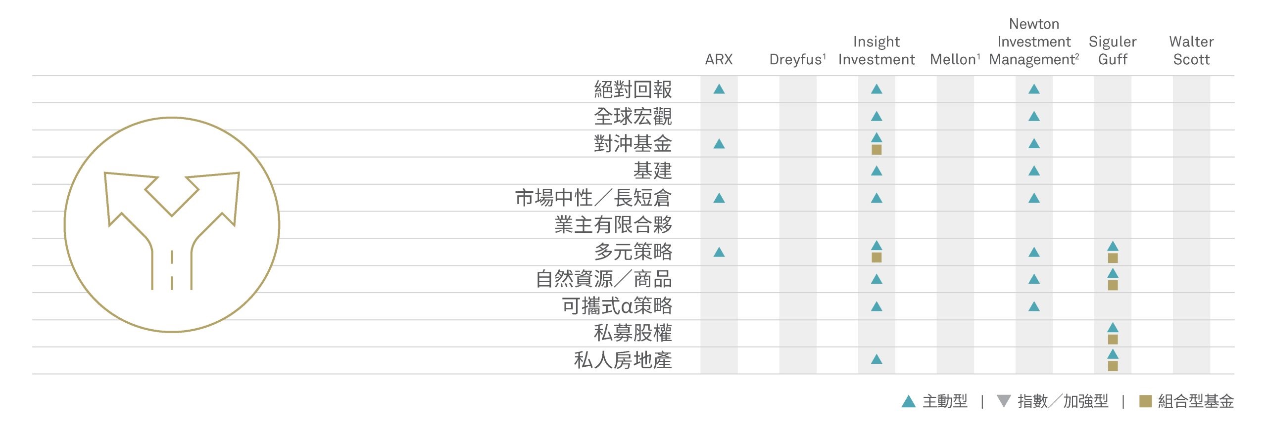Click ARX triangle in 市場中性／長短倉 row
The height and width of the screenshot is (429, 1267).
tap(719, 198)
